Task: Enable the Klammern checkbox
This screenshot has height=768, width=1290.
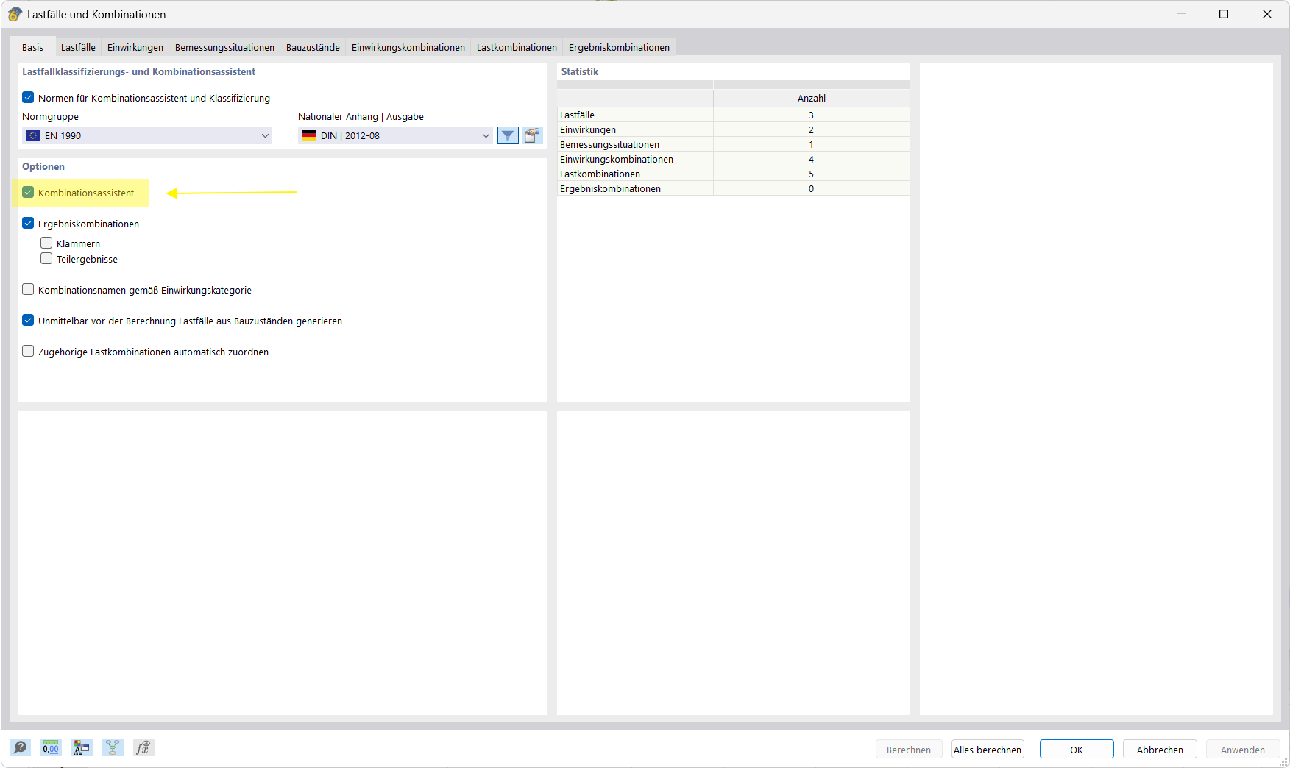Action: coord(46,243)
